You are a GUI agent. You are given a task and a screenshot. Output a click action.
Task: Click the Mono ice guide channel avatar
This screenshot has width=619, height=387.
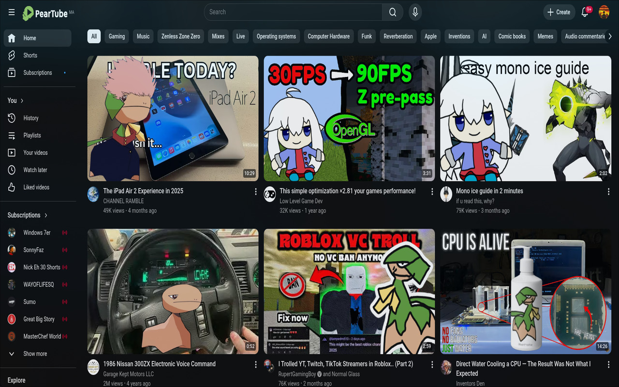tap(446, 194)
